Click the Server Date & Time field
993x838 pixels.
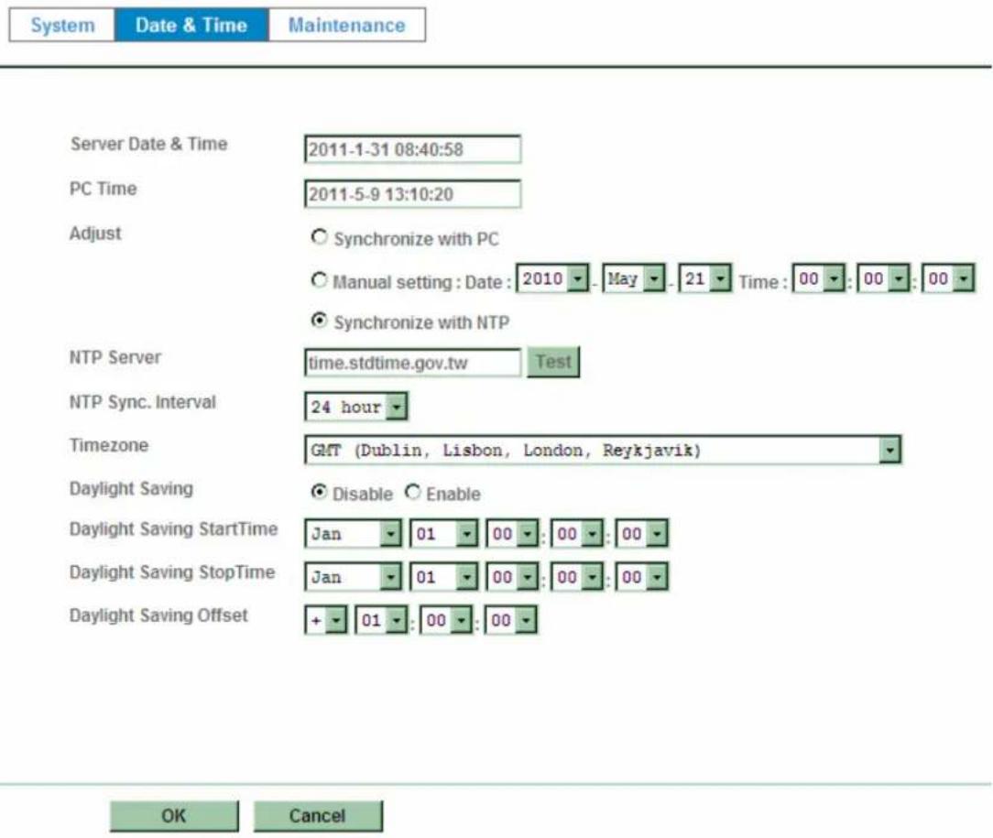(x=412, y=149)
